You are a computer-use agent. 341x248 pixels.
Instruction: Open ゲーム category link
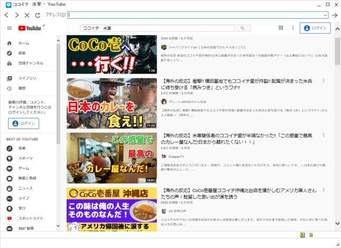(x=23, y=168)
